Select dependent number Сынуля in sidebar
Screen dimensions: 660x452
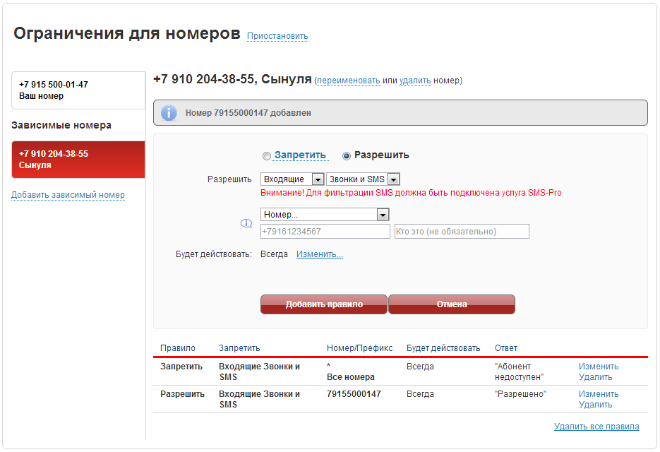click(x=78, y=160)
